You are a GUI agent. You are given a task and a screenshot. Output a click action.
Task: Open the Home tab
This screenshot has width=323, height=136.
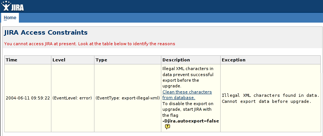(x=10, y=18)
